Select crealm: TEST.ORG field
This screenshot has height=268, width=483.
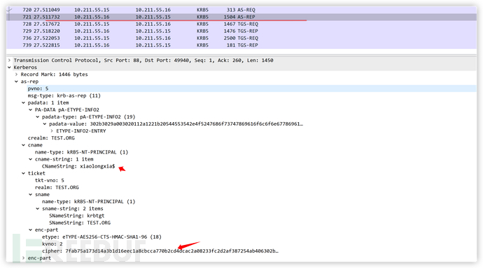[x=51, y=137]
